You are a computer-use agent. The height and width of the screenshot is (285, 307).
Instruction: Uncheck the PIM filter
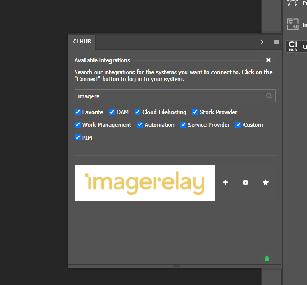coord(77,137)
